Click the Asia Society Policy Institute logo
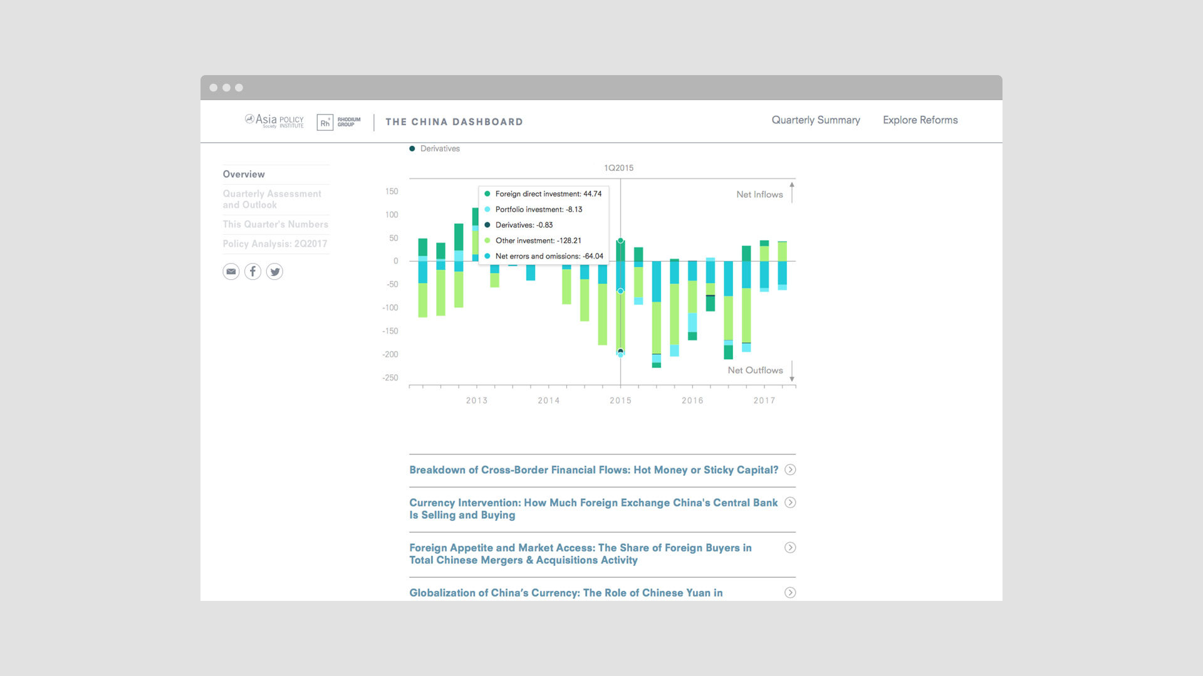This screenshot has width=1203, height=676. pos(274,121)
